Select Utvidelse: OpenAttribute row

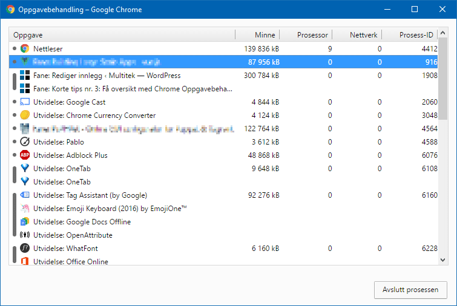tap(223, 235)
